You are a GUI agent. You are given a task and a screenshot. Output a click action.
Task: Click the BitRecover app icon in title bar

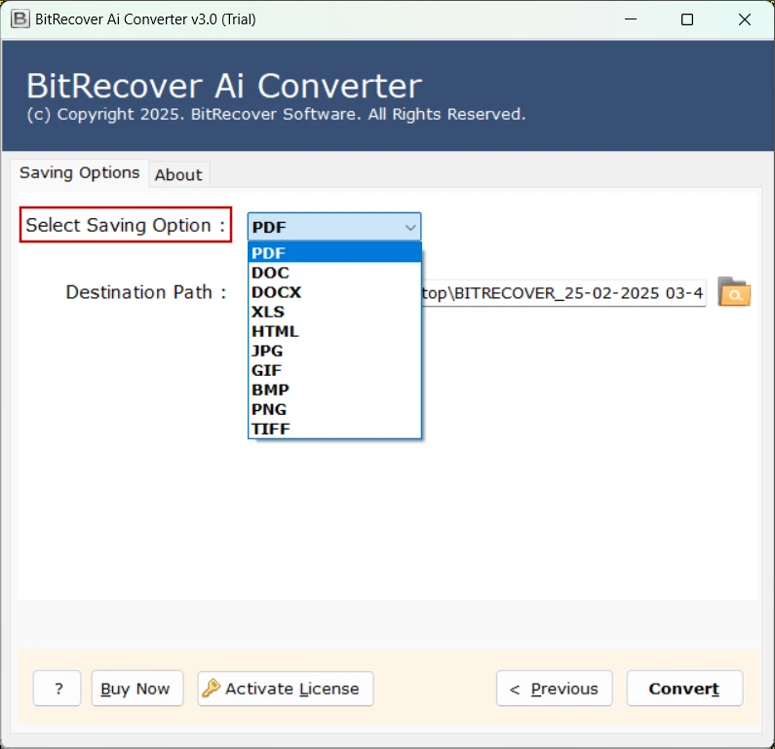19,19
